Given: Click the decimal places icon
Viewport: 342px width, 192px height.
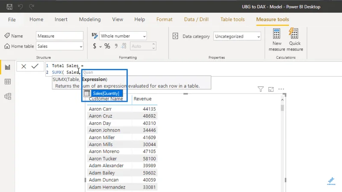Looking at the screenshot, I should 124,46.
